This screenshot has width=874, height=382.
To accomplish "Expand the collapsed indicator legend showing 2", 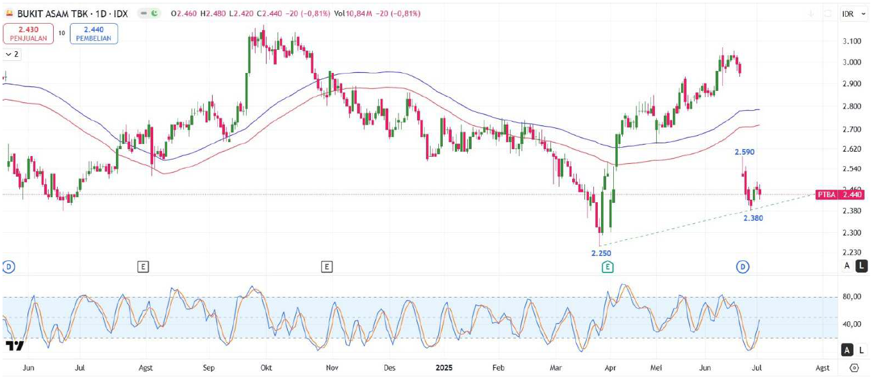I will (x=12, y=54).
